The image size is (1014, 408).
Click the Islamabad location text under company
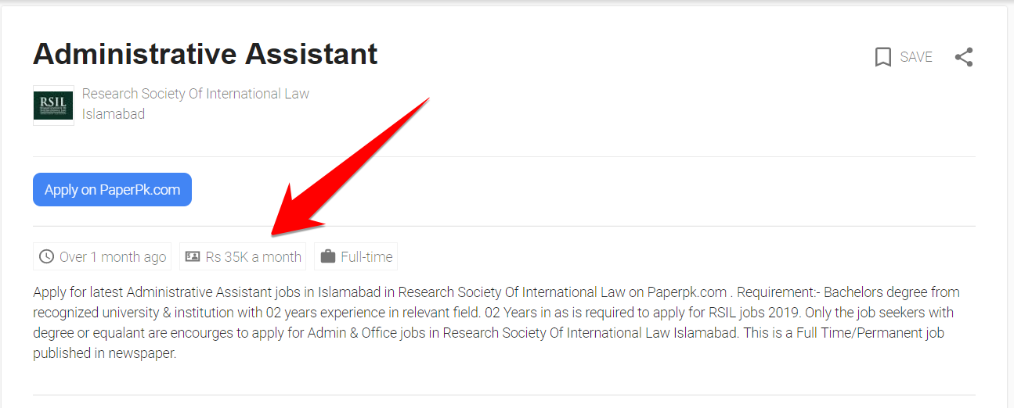(114, 114)
